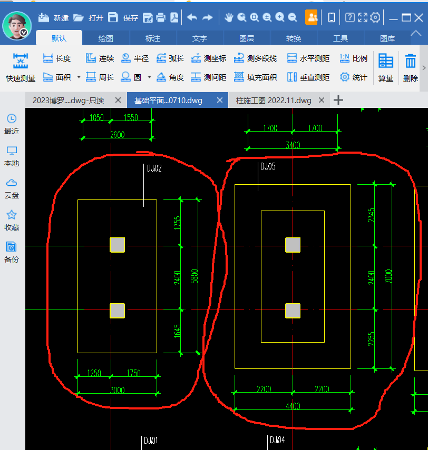Screen dimensions: 428x450
Task: Expand more ribbon tools right arrow
Action: tap(424, 68)
